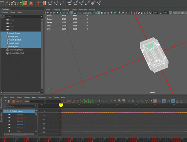
Task: Click the Outliner panel tab
Action: pos(5,9)
